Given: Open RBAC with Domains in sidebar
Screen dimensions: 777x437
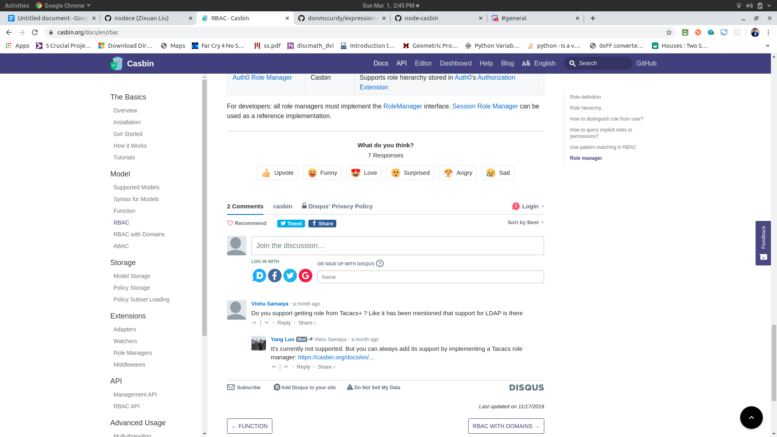Looking at the screenshot, I should (x=139, y=234).
